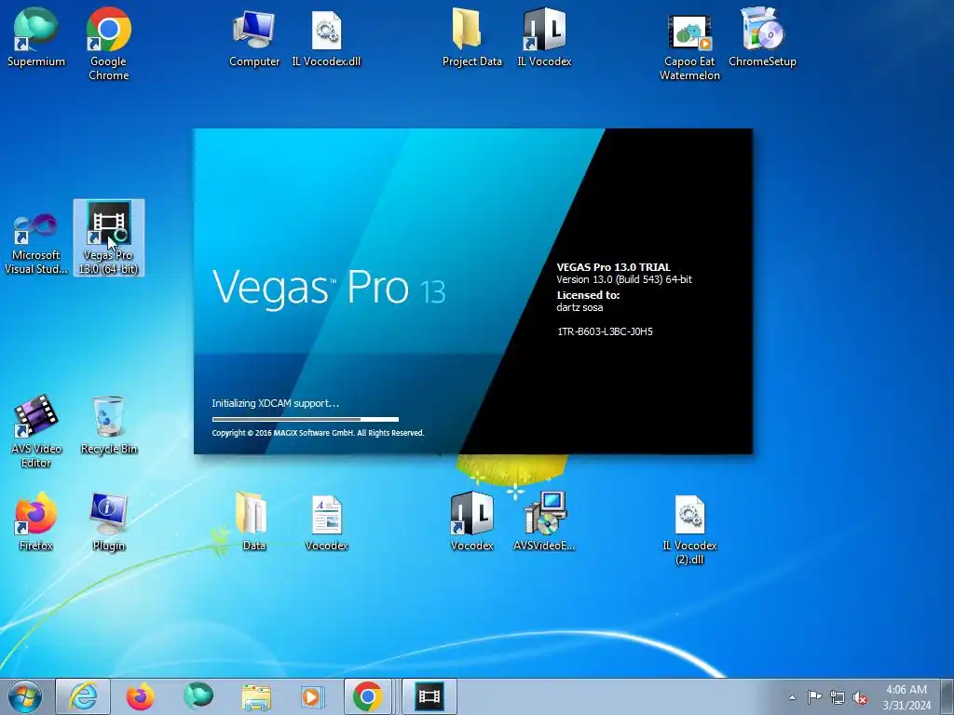Select the Computer desktop icon
The image size is (954, 715).
point(253,37)
